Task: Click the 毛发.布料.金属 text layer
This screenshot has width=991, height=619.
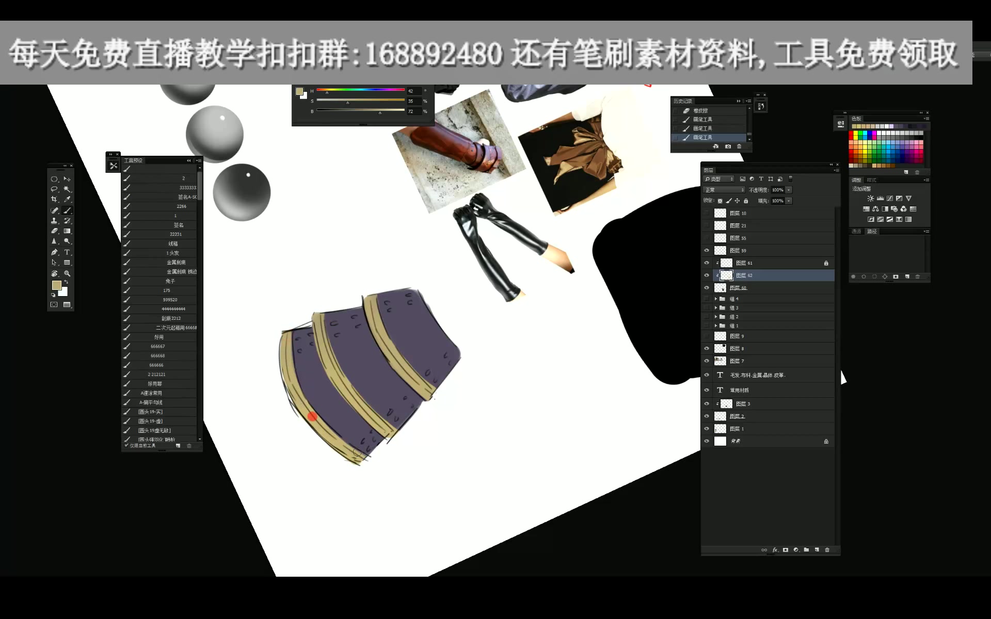Action: coord(757,376)
